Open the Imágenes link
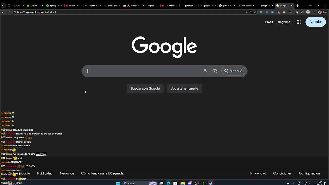The height and width of the screenshot is (185, 329). 283,22
